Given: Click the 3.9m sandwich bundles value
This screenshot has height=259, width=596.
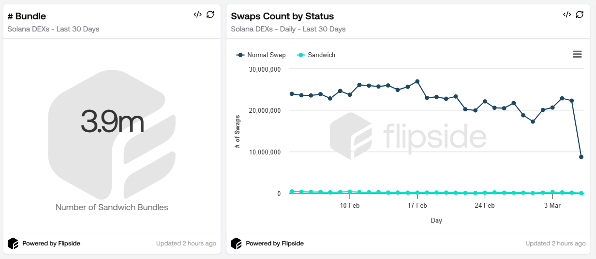Looking at the screenshot, I should pos(112,122).
